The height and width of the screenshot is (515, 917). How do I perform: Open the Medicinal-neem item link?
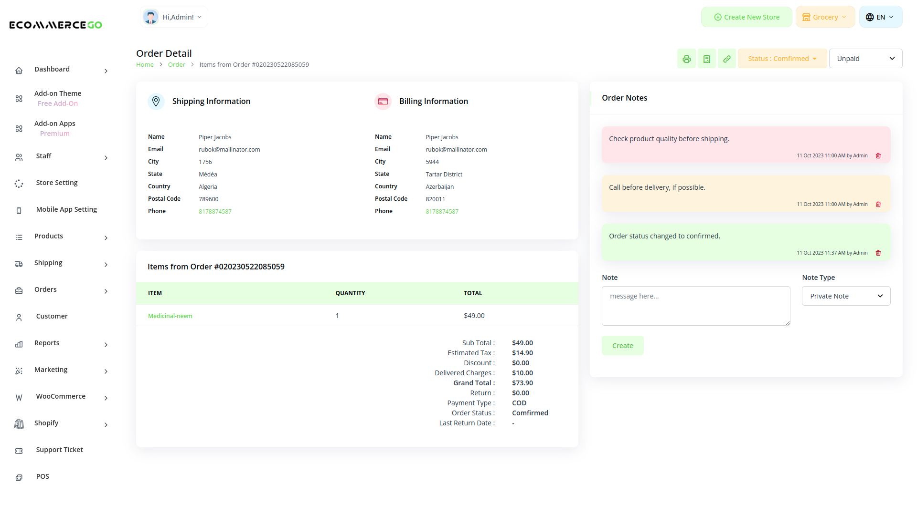(170, 316)
